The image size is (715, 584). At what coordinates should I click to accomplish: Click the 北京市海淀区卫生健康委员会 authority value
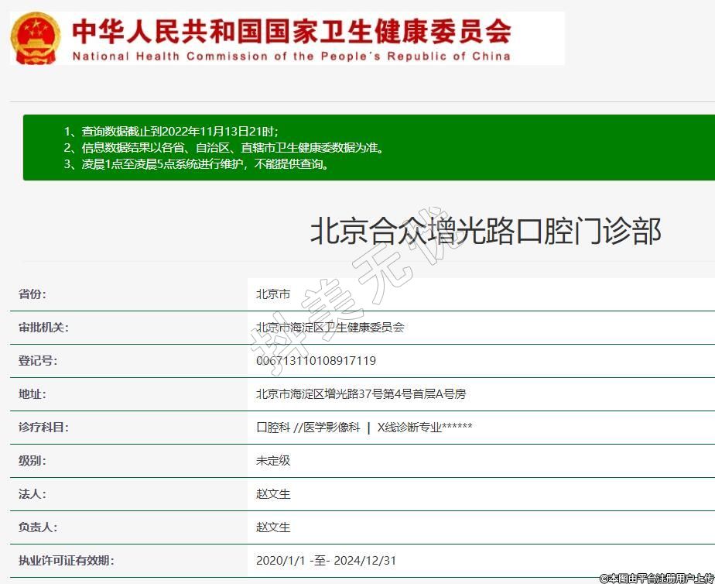330,328
